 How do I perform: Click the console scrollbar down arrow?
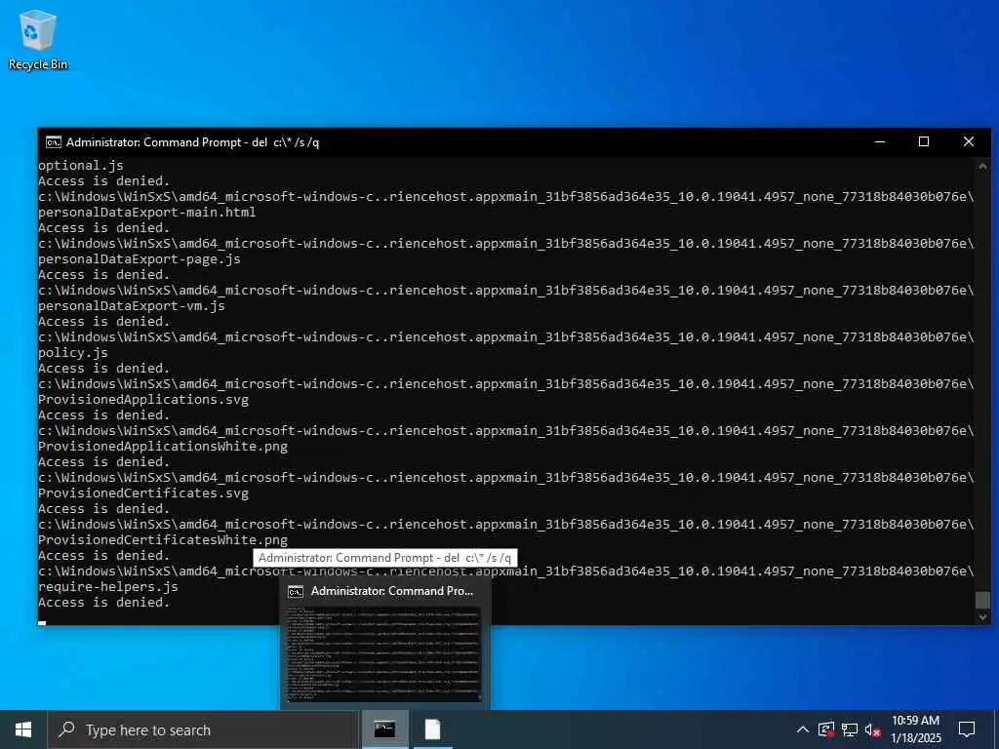tap(982, 616)
